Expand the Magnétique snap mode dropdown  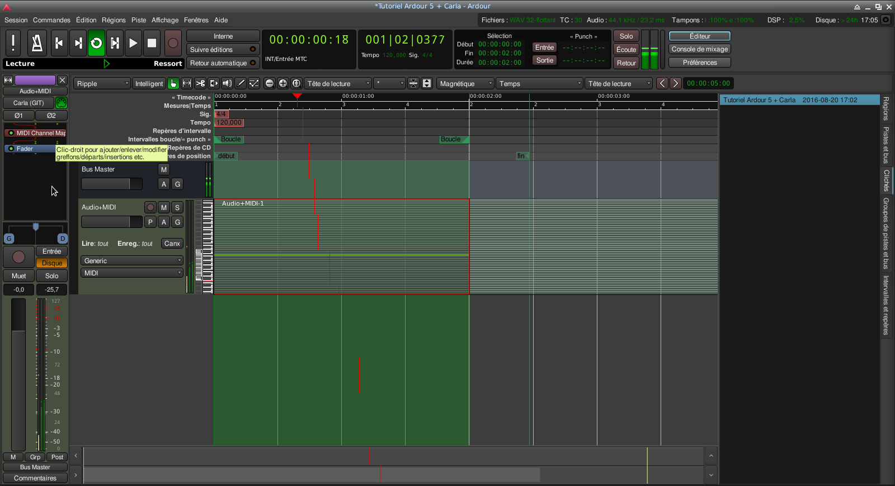[465, 84]
